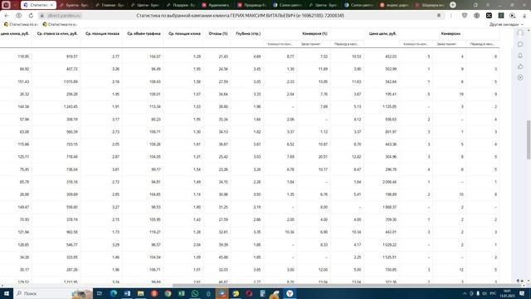Open the first "Статистика по в..." bookmark
Viewport: 531px width, 299px height.
[21, 24]
